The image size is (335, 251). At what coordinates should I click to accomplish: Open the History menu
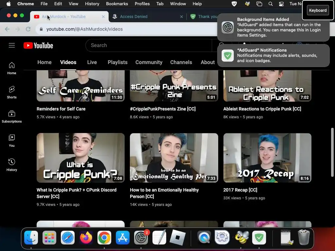[x=92, y=4]
